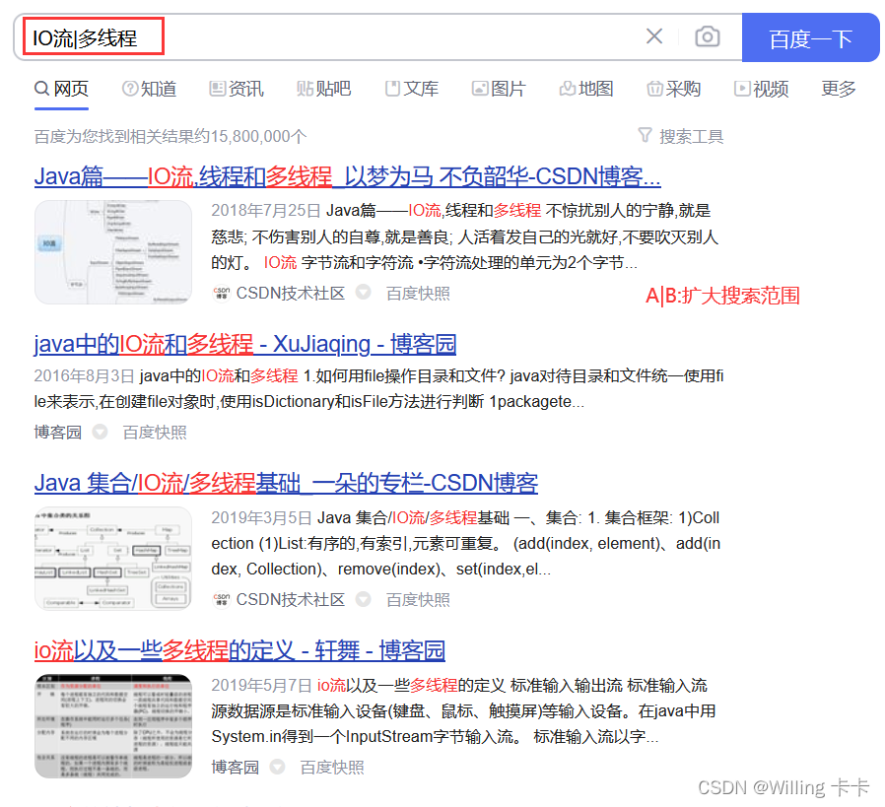Expand dropdown beside 博客园 under XuJiaqing result
The width and height of the screenshot is (885, 807).
[x=100, y=432]
